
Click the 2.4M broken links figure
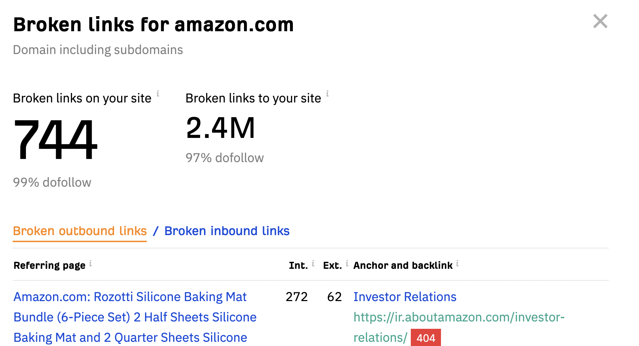point(220,128)
